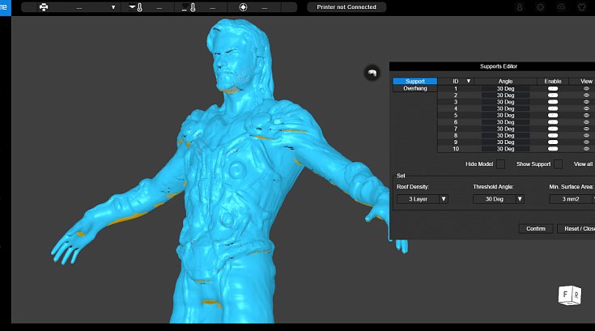Viewport: 595px width, 331px height.
Task: Select the 30 Deg angle cell of ID 10
Action: click(505, 149)
